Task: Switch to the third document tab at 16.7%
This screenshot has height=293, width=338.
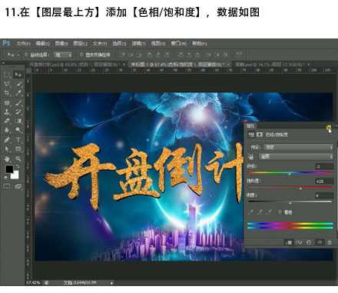Action: (x=272, y=65)
